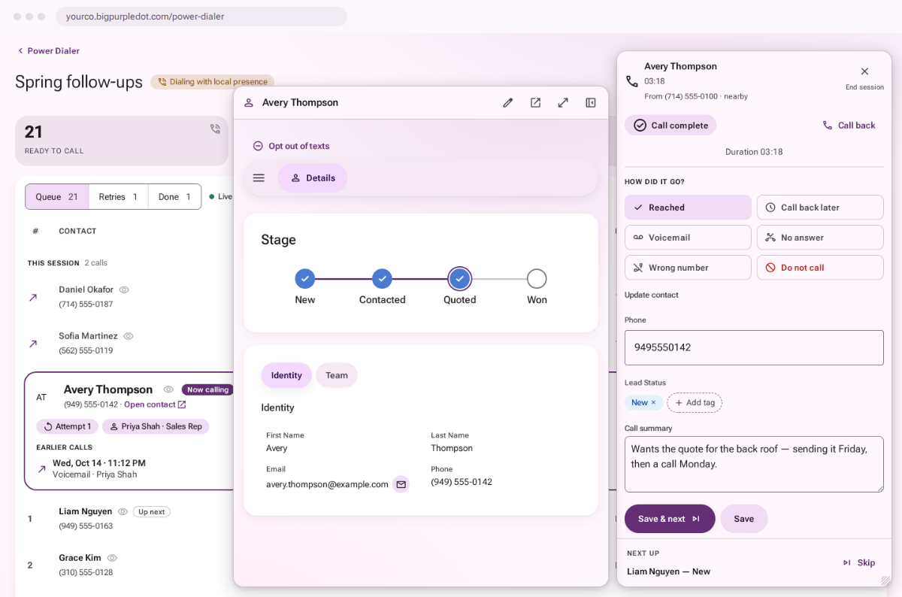Click the email envelope icon next to avery.thompson@example.com
This screenshot has width=902, height=597.
(x=401, y=484)
